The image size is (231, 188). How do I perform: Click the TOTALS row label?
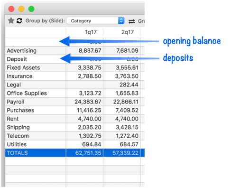[x=18, y=153]
